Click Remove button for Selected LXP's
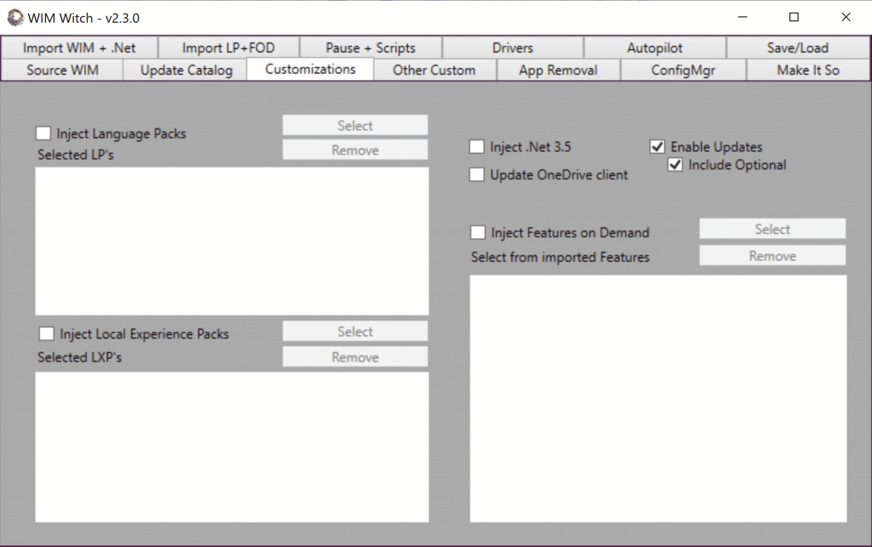 355,357
